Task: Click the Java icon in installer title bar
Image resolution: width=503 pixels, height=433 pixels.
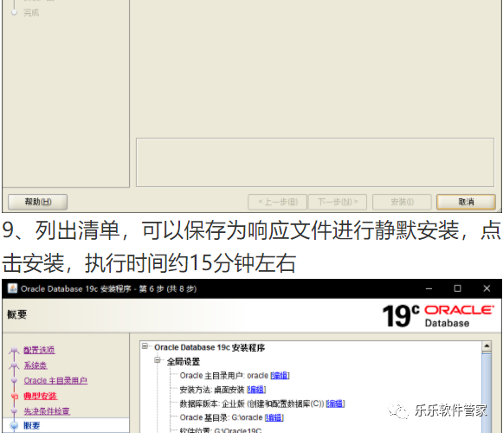Action: tap(12, 288)
